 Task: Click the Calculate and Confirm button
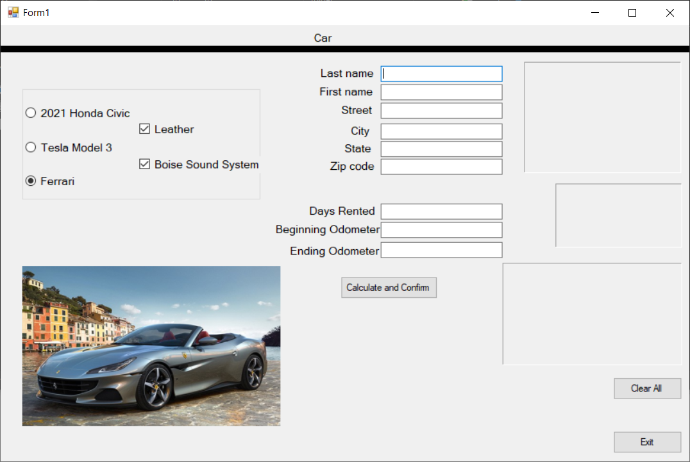coord(389,288)
